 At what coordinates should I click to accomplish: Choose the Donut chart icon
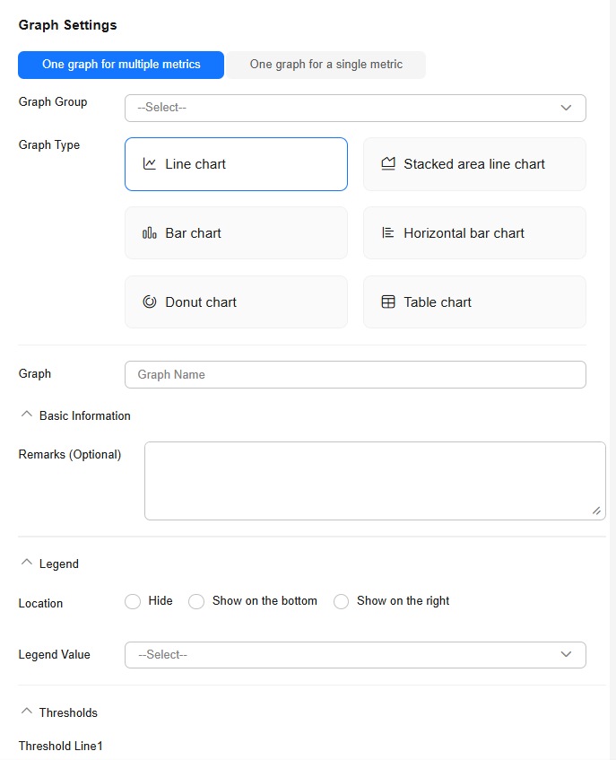tap(150, 302)
